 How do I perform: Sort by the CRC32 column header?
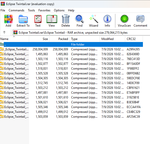pos(134,39)
